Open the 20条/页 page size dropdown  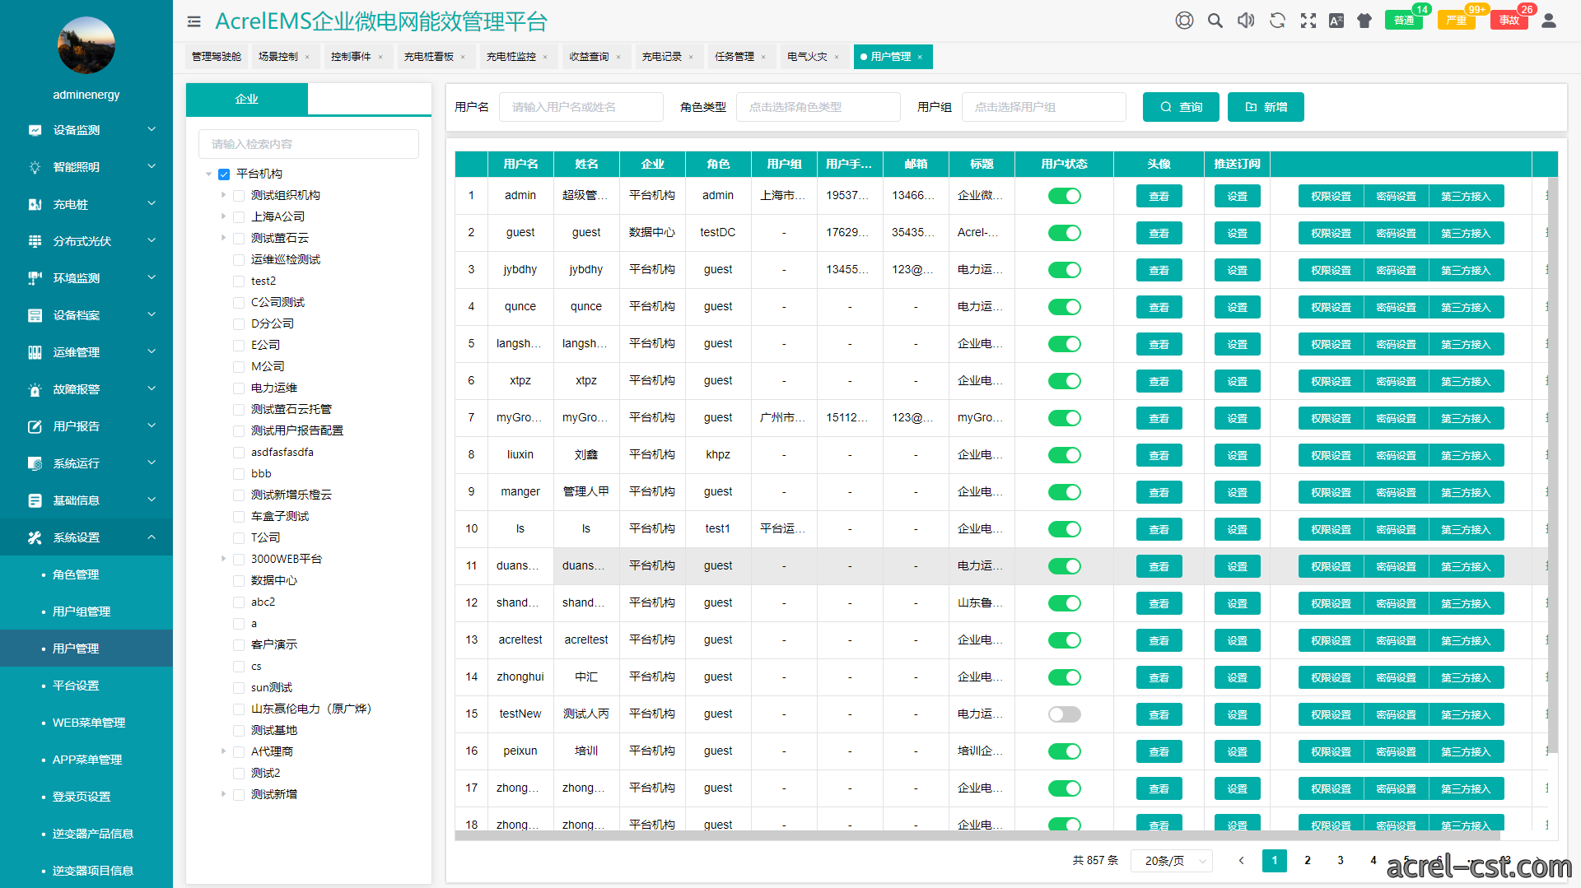click(1171, 861)
